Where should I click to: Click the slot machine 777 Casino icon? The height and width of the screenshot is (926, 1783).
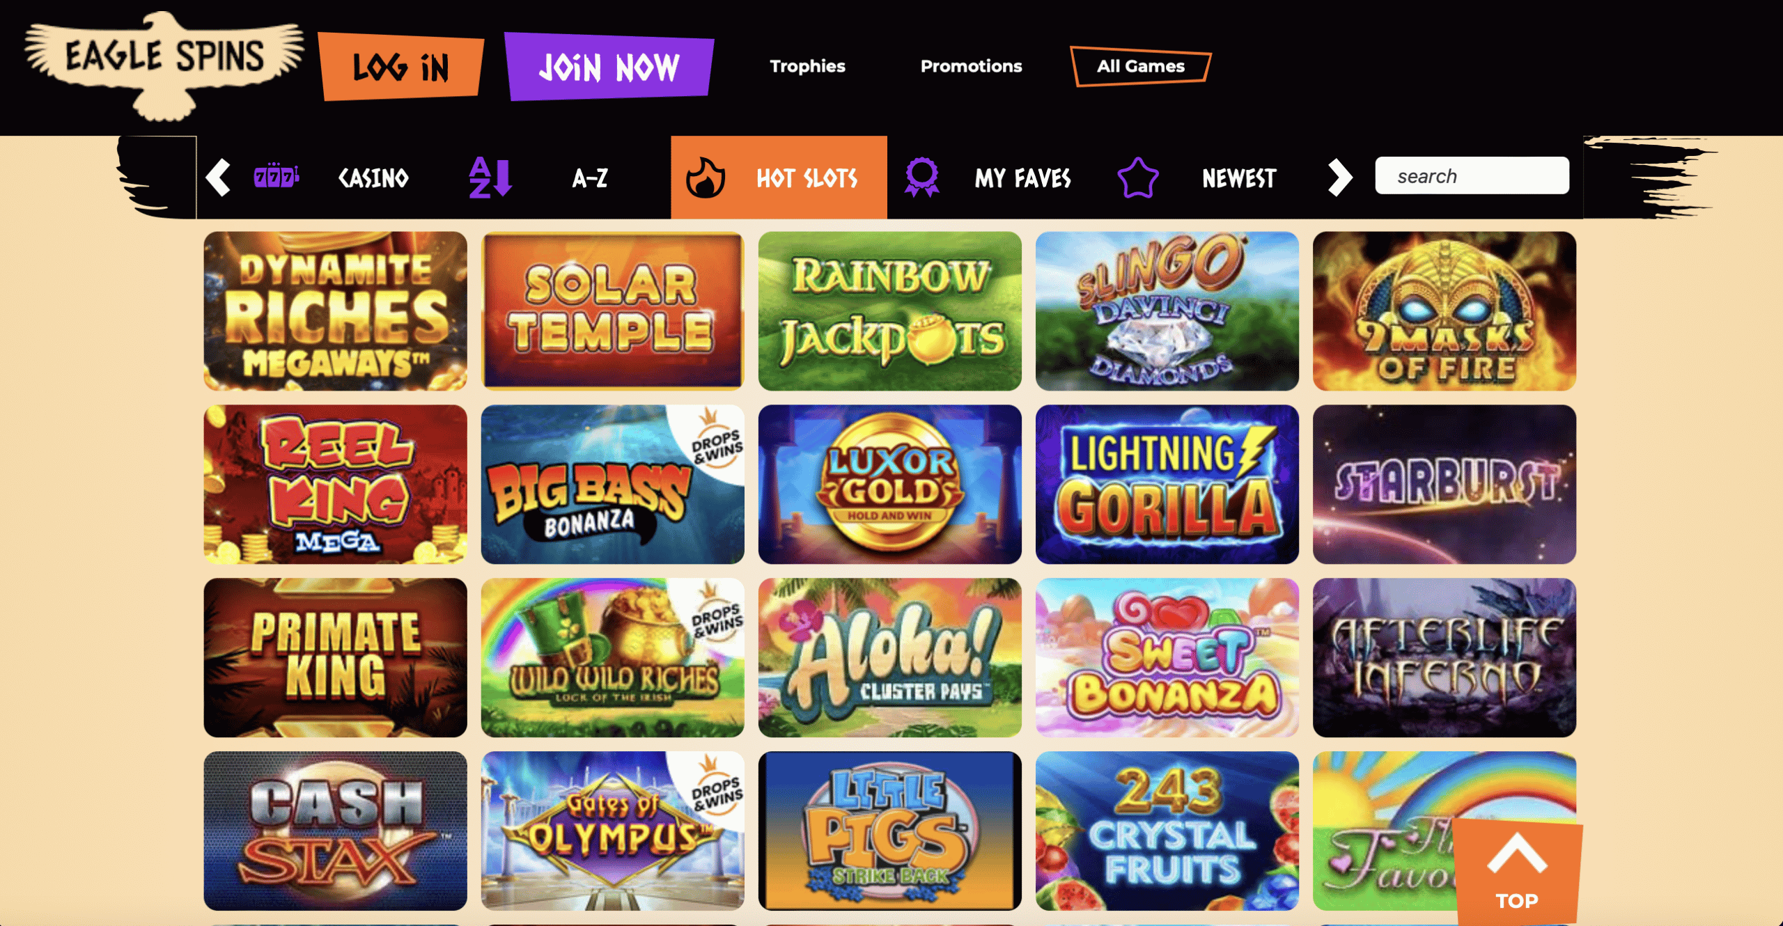[277, 177]
